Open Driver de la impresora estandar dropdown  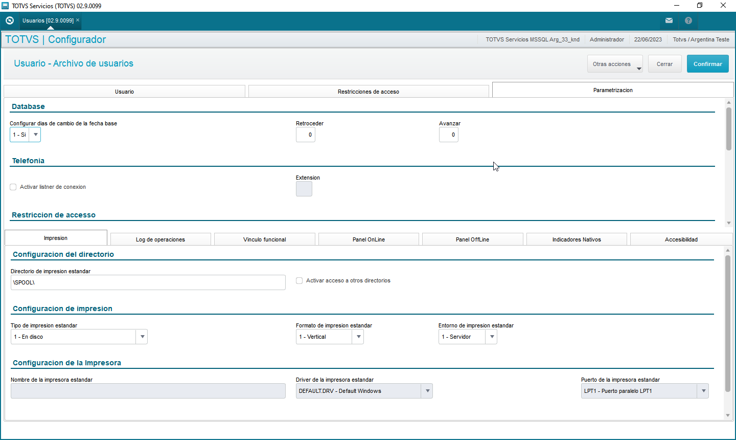pos(427,391)
